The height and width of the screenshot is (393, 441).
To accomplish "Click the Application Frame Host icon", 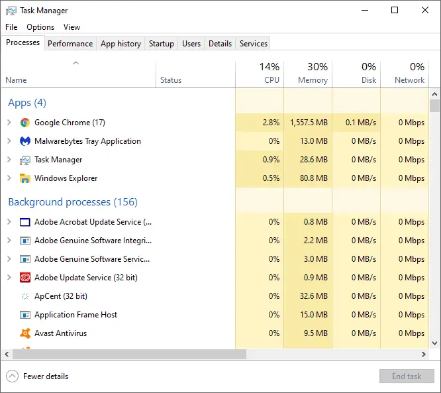I will pyautogui.click(x=25, y=315).
